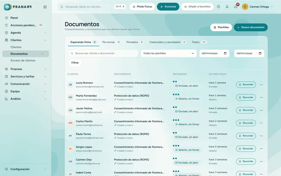Collapse the sidebar with the panel icon
281x176 pixels.
(x=45, y=7)
